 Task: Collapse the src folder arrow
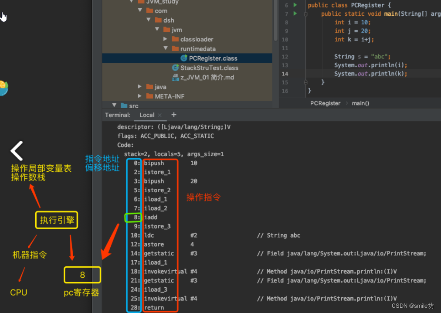(114, 105)
